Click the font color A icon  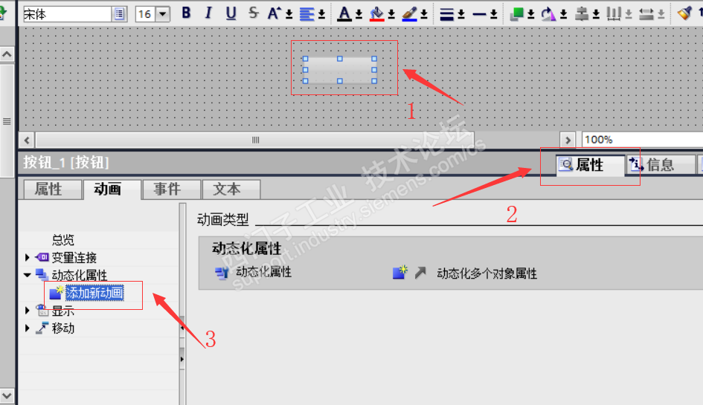click(x=344, y=14)
